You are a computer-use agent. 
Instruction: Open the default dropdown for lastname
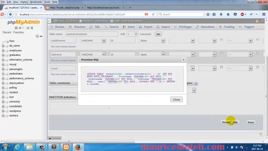click(x=152, y=54)
